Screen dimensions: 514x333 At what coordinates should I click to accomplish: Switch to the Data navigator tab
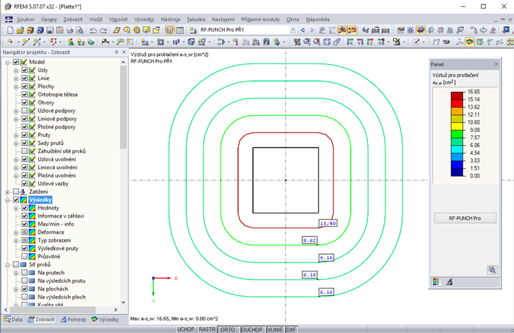coord(14,319)
